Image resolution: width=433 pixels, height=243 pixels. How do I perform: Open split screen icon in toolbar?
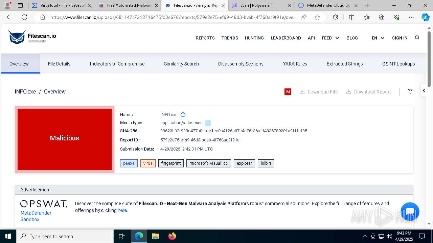[351, 17]
